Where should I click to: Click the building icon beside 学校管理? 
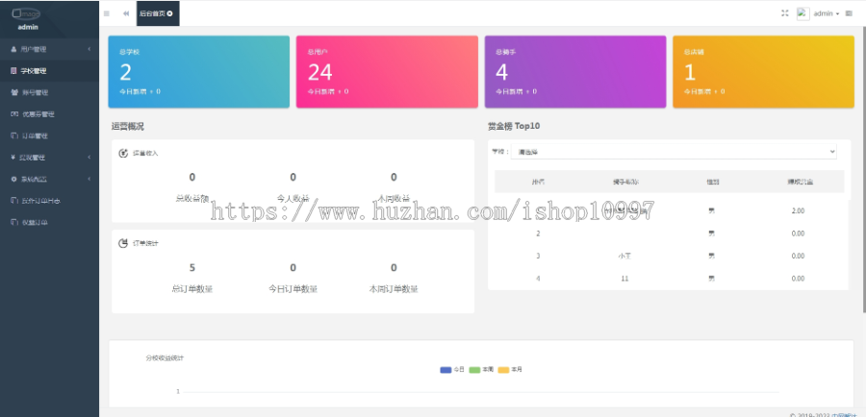click(x=13, y=70)
